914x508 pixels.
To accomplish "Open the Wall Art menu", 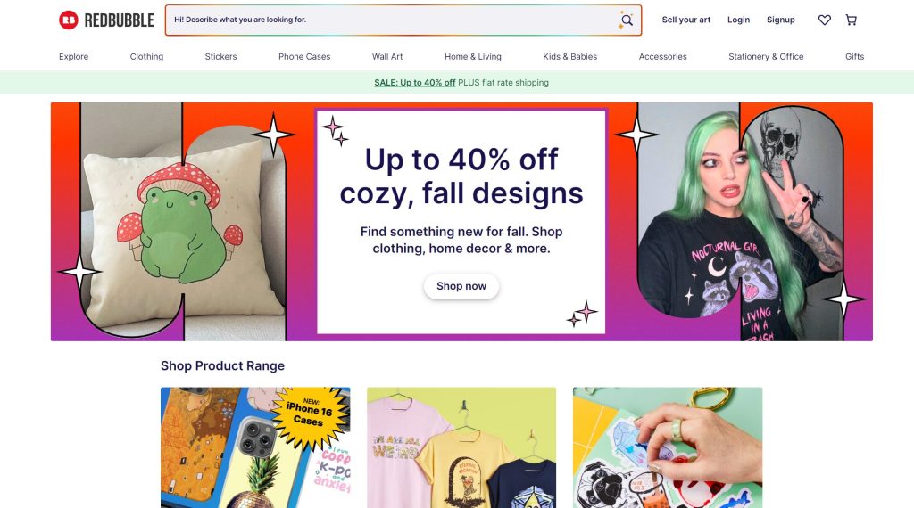I will pos(387,56).
